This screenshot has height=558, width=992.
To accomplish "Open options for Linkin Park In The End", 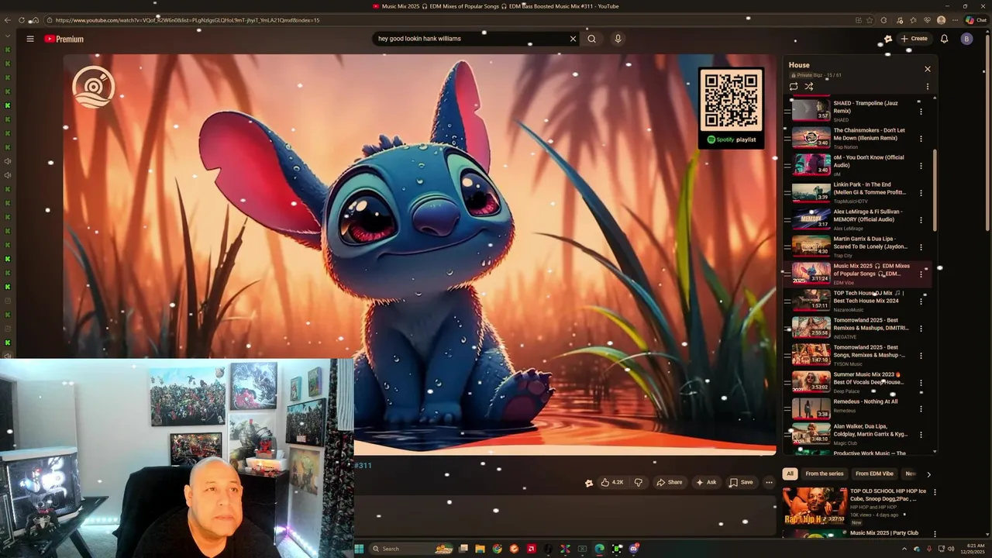I will [921, 193].
